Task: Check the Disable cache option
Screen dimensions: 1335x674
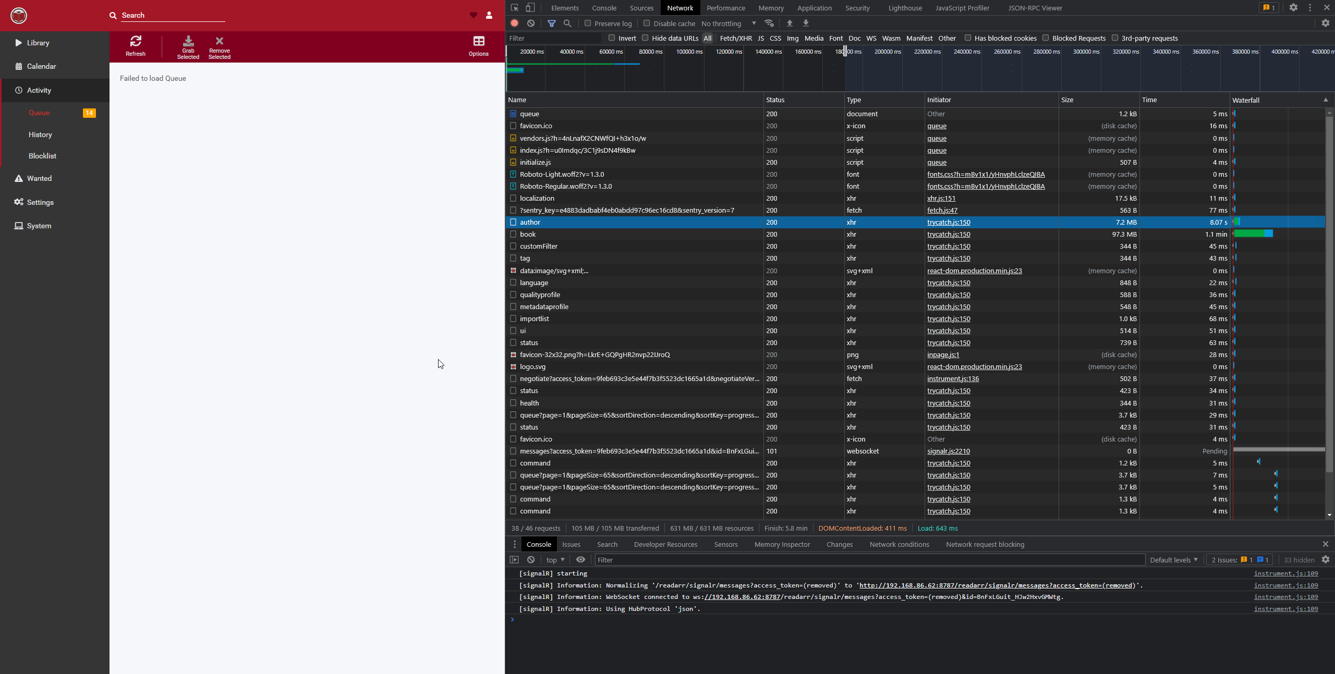Action: coord(646,23)
